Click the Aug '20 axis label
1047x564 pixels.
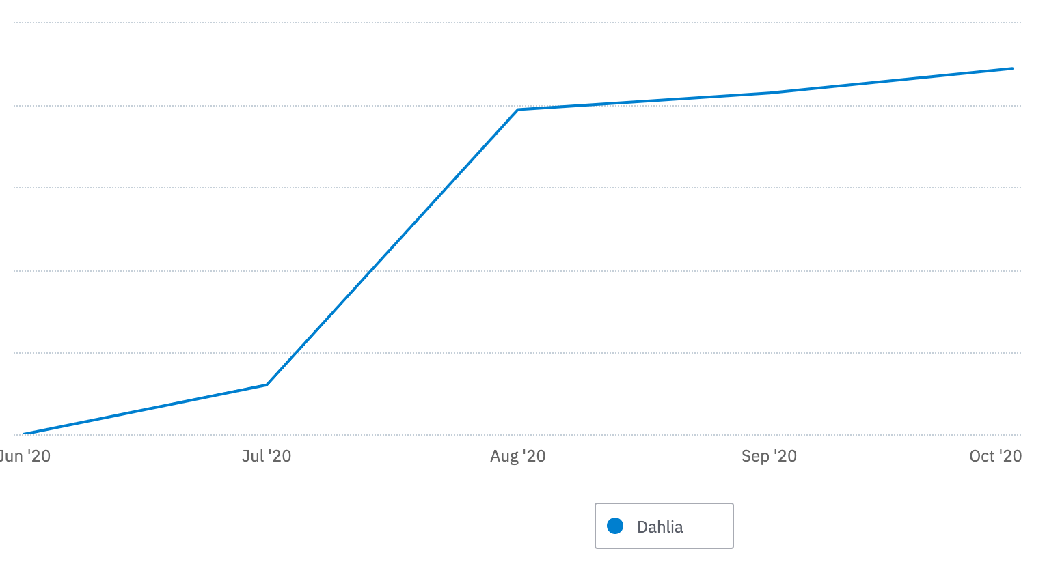click(517, 456)
